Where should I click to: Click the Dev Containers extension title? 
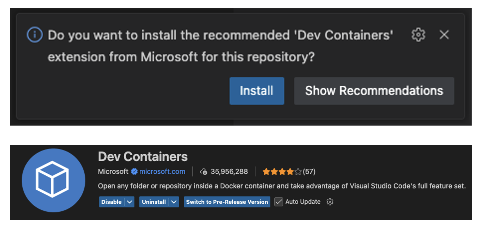(143, 157)
